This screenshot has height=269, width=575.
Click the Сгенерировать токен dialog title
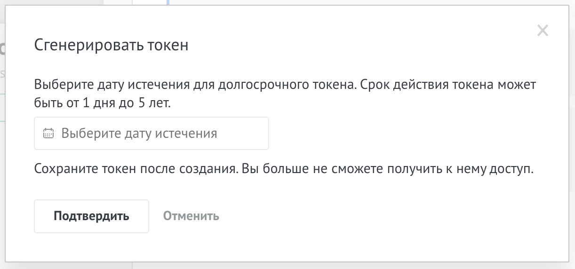(x=112, y=45)
